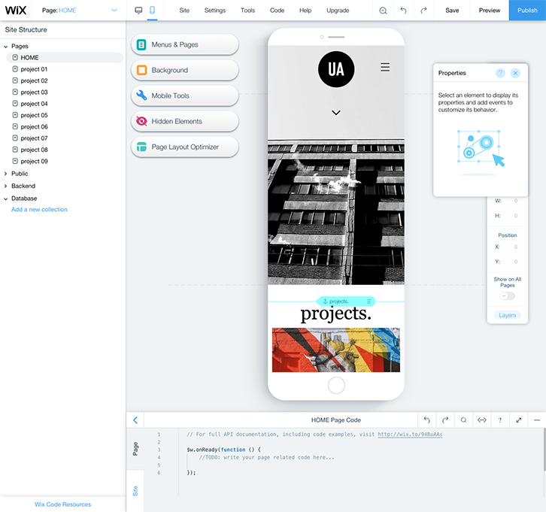
Task: Undo in the code panel toolbar
Action: point(427,420)
